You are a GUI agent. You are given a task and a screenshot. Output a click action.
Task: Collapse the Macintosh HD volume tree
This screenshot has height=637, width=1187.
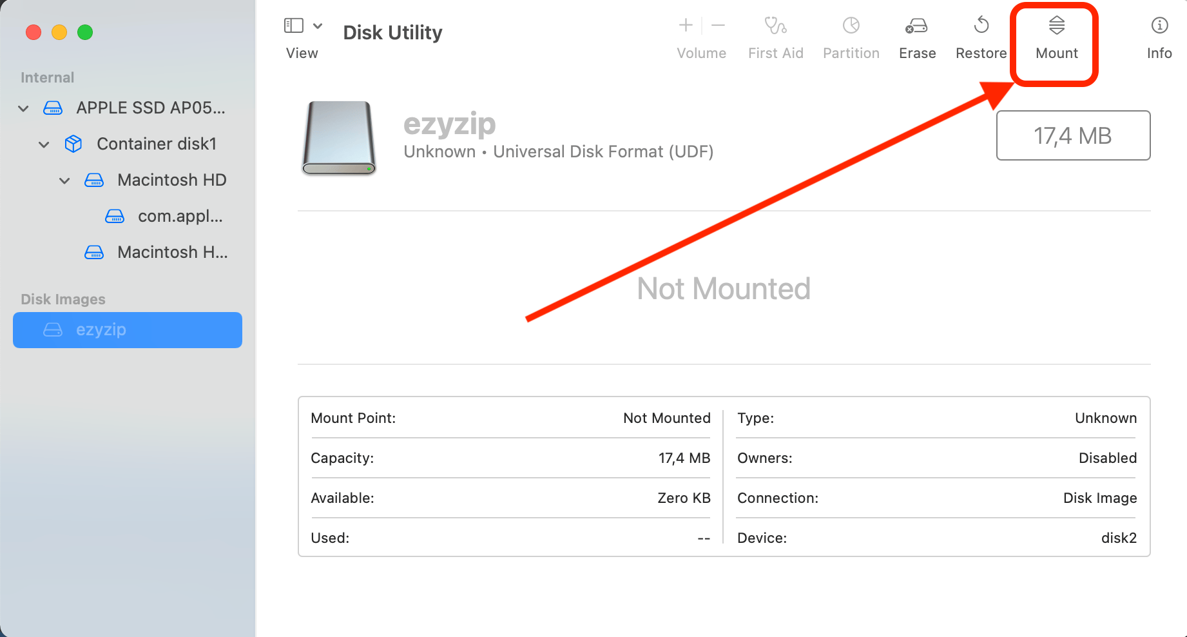click(x=64, y=180)
